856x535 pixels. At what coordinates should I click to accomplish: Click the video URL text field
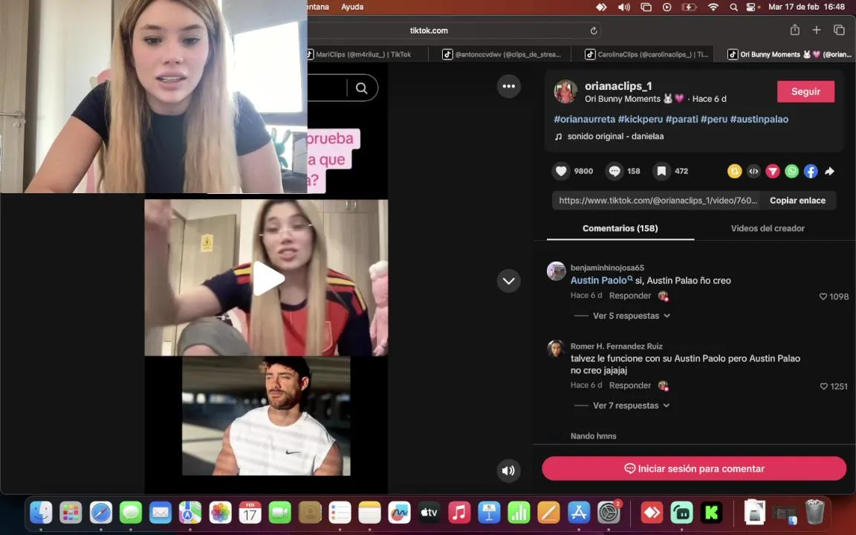[x=658, y=201]
